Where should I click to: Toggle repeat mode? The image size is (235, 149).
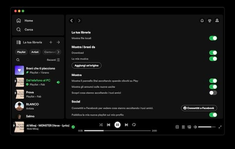[x=134, y=125]
